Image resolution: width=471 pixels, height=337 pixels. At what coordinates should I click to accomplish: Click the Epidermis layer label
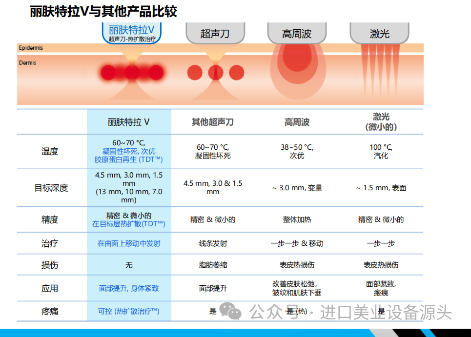31,48
